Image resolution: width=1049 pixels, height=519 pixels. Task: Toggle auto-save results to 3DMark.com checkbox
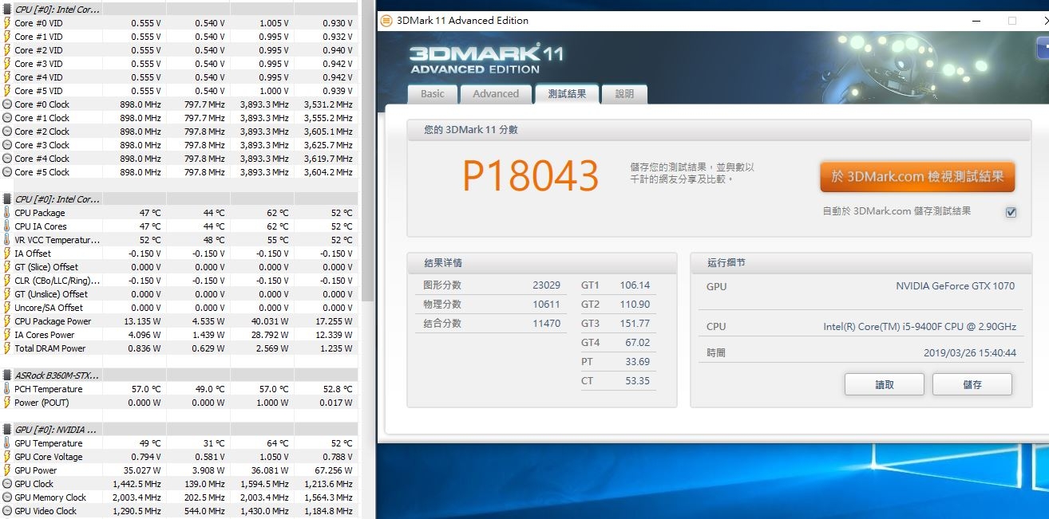(1011, 212)
